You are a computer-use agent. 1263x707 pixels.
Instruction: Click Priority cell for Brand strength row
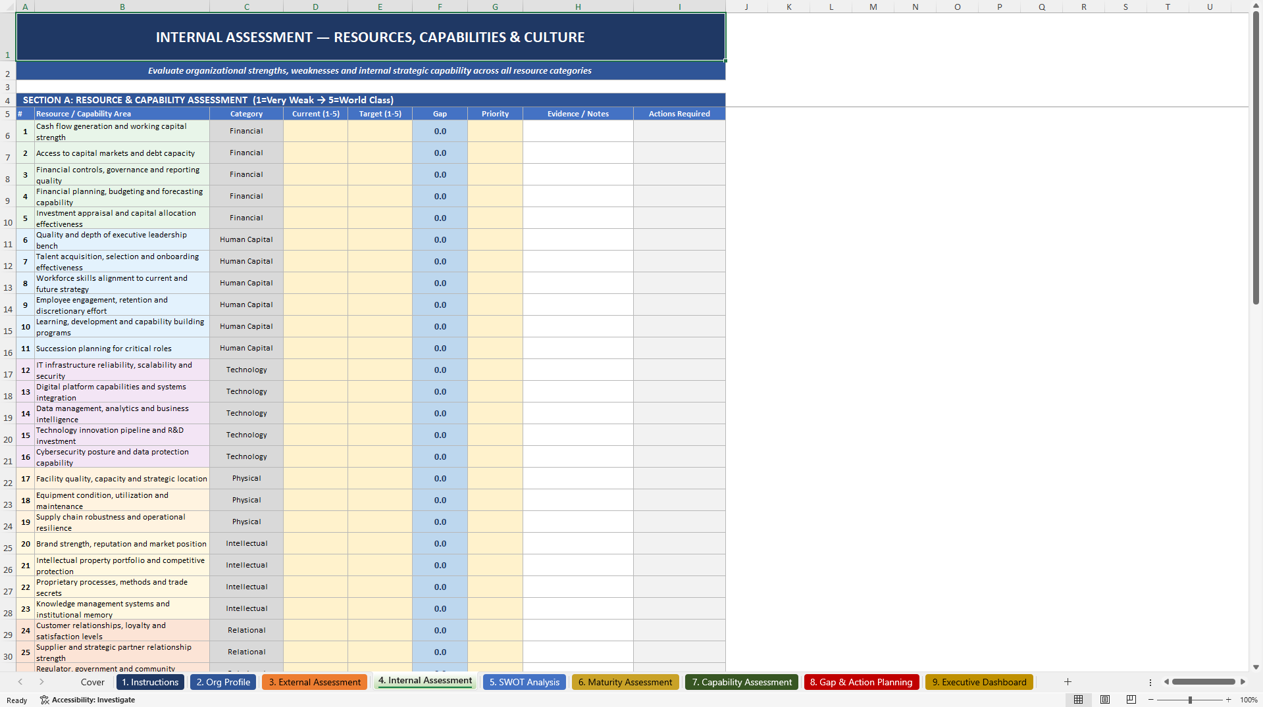495,543
